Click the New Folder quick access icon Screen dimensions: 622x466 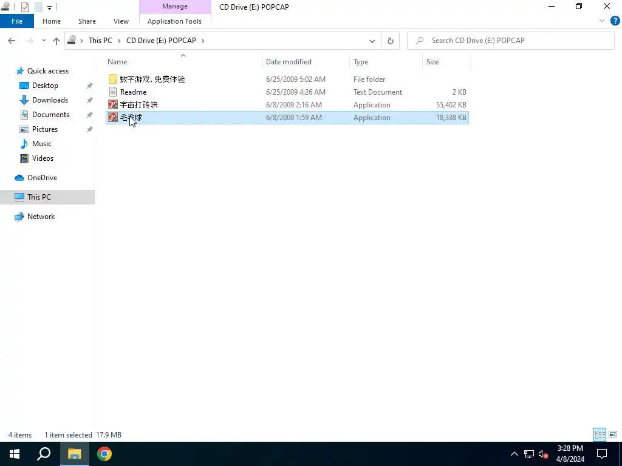38,7
